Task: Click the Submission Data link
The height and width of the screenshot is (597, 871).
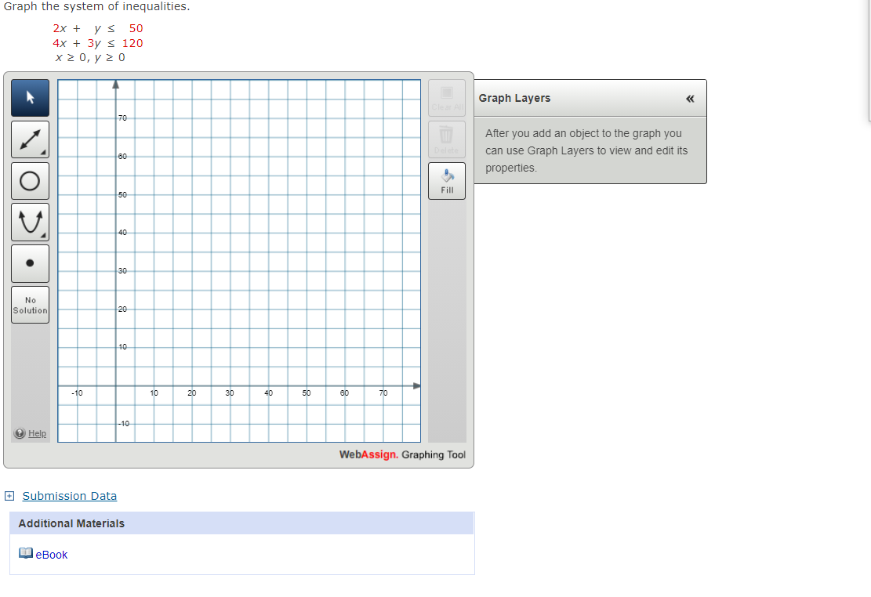Action: click(x=69, y=496)
